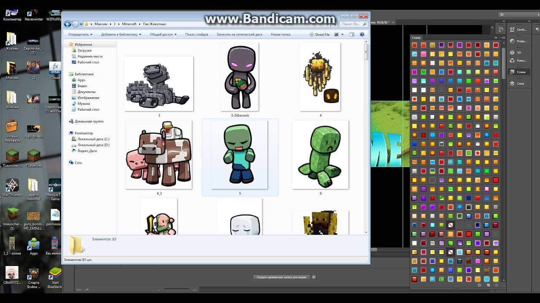Apply the first style swatch in the top row
This screenshot has height=303, width=540.
click(x=415, y=45)
